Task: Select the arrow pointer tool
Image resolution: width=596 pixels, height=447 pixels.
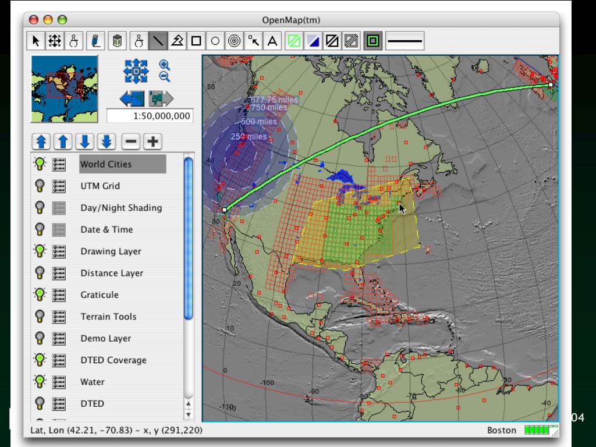Action: click(36, 41)
